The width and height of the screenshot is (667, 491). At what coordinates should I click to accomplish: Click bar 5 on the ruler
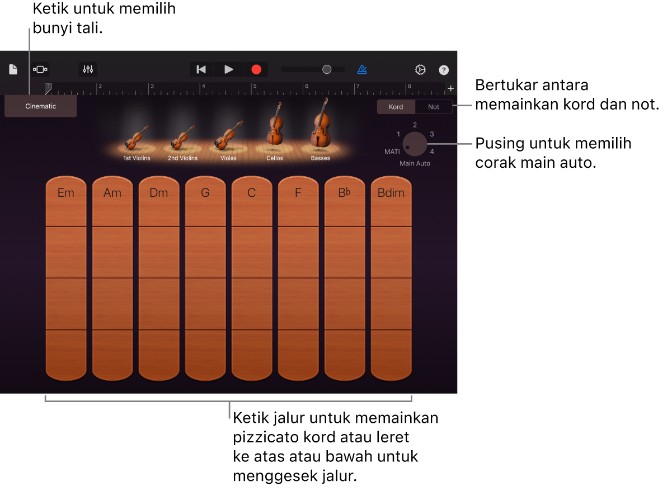tap(255, 86)
